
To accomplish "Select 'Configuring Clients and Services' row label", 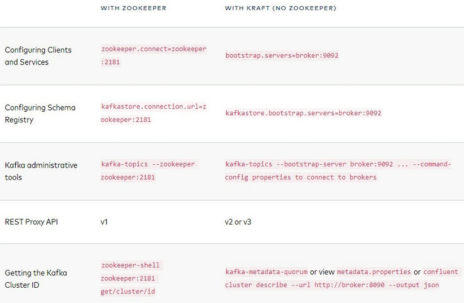I will (x=38, y=56).
